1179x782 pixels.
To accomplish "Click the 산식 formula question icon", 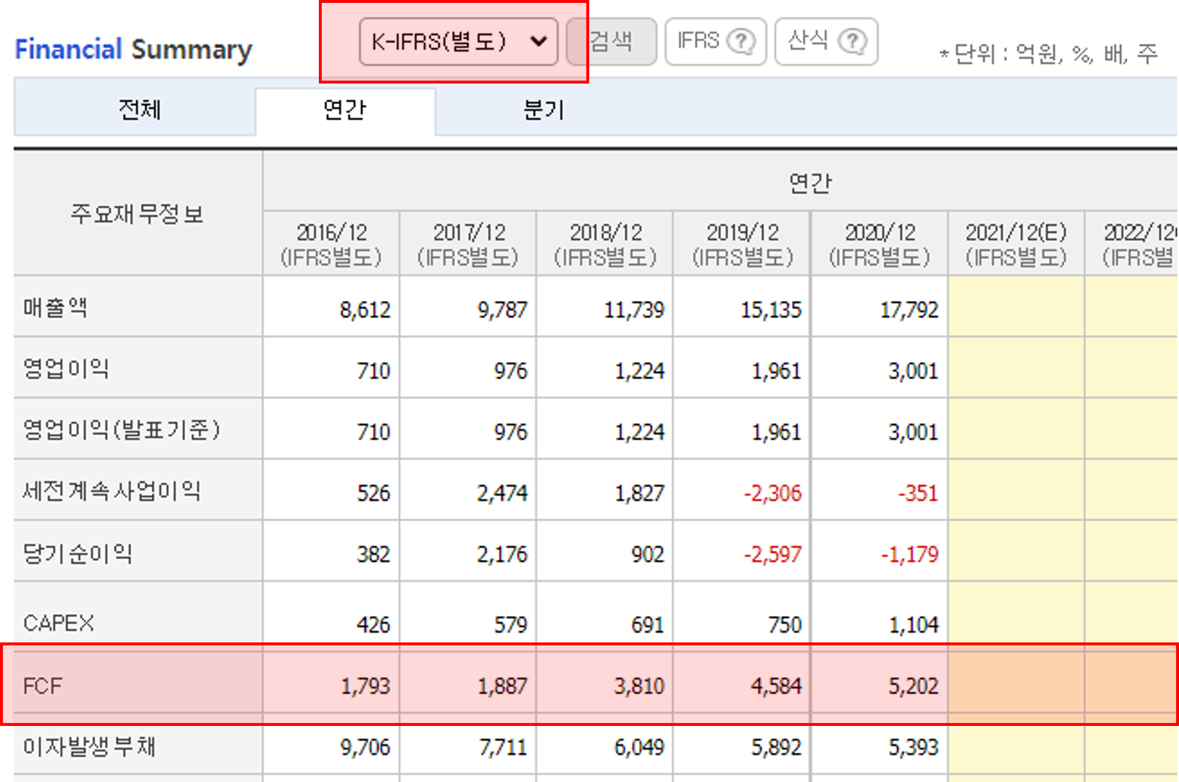I will coord(852,41).
